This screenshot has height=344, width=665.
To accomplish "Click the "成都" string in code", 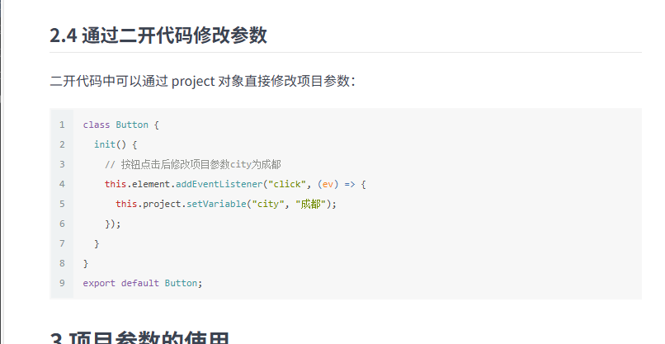I will [310, 204].
